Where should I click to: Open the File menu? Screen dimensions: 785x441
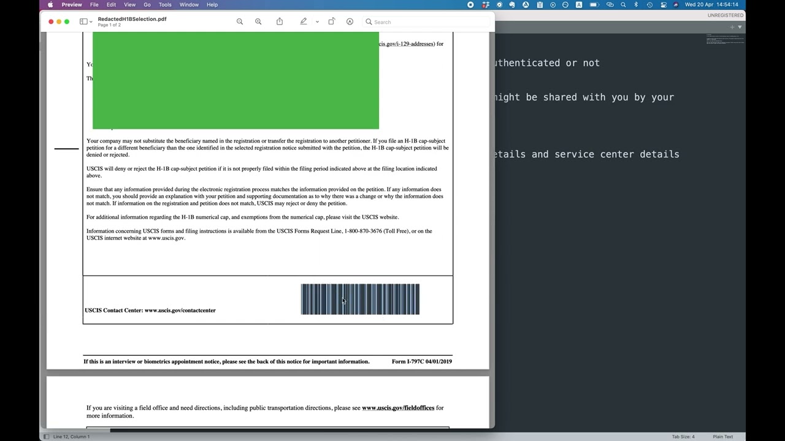click(94, 4)
